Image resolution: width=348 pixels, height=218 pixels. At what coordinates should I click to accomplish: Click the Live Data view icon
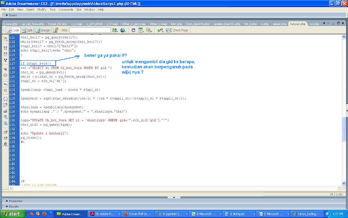(x=55, y=31)
